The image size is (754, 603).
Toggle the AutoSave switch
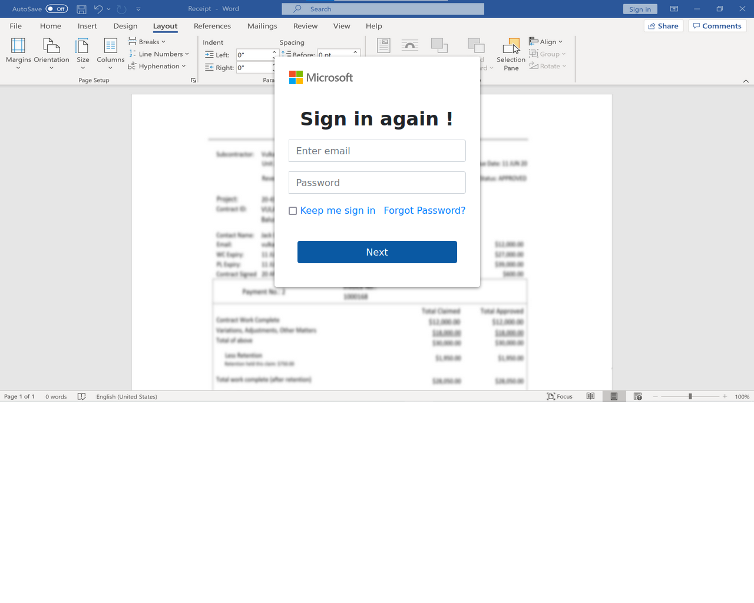point(57,9)
